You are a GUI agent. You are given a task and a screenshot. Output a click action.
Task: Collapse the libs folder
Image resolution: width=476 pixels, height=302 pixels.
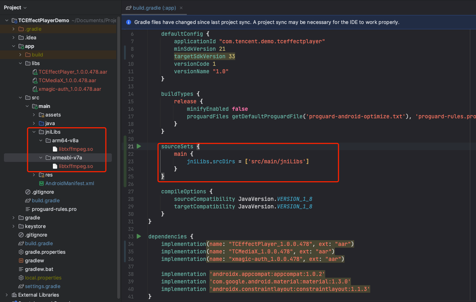21,63
